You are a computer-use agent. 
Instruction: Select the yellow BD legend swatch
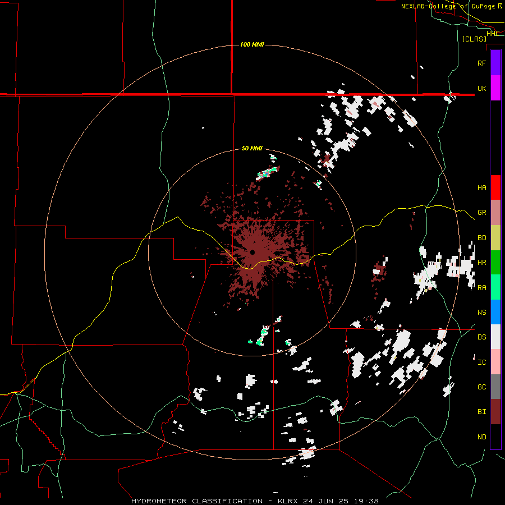(x=495, y=237)
